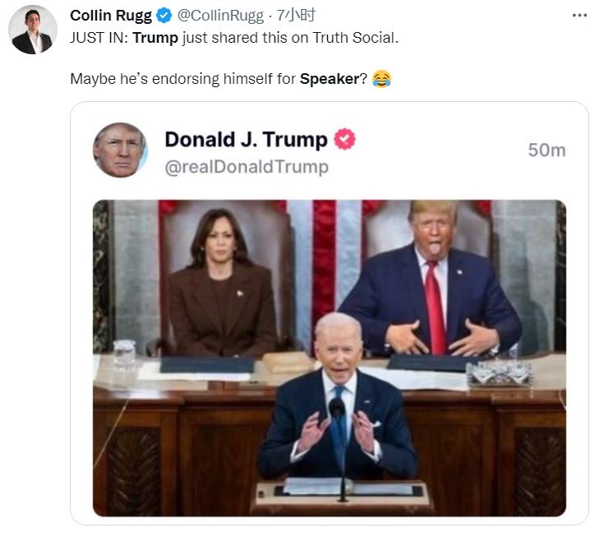Open the @CollinRugg handle link
595x537 pixels.
pyautogui.click(x=219, y=16)
